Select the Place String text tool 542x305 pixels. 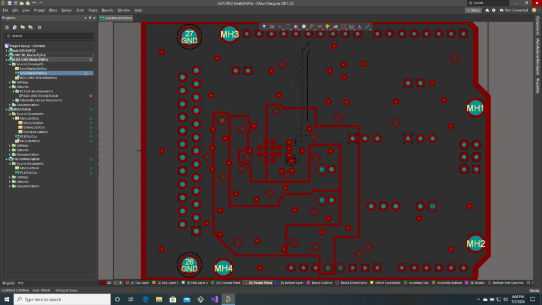pos(359,26)
